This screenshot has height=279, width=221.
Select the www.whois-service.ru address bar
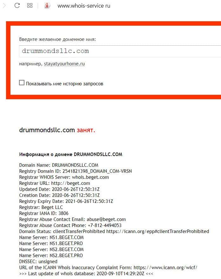(x=84, y=6)
